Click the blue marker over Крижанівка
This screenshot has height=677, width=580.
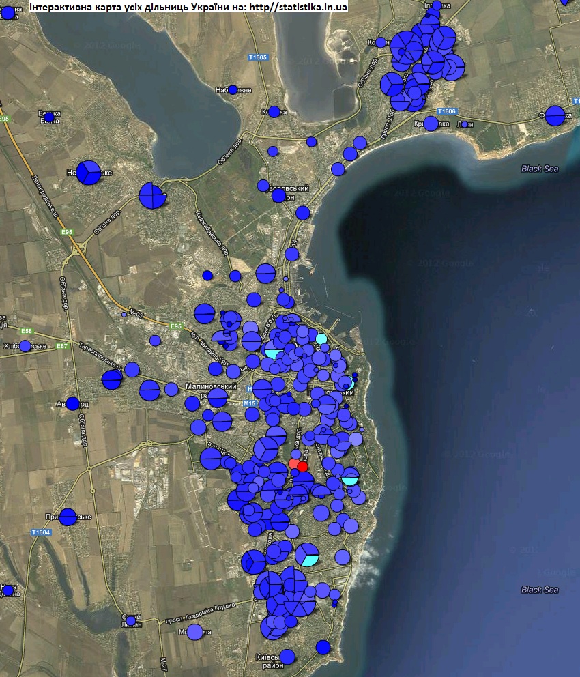(431, 124)
